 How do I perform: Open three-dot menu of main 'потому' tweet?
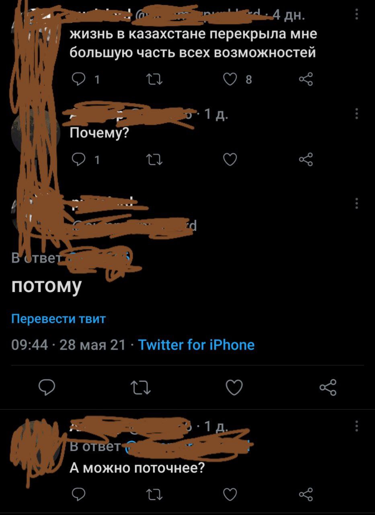[x=357, y=203]
